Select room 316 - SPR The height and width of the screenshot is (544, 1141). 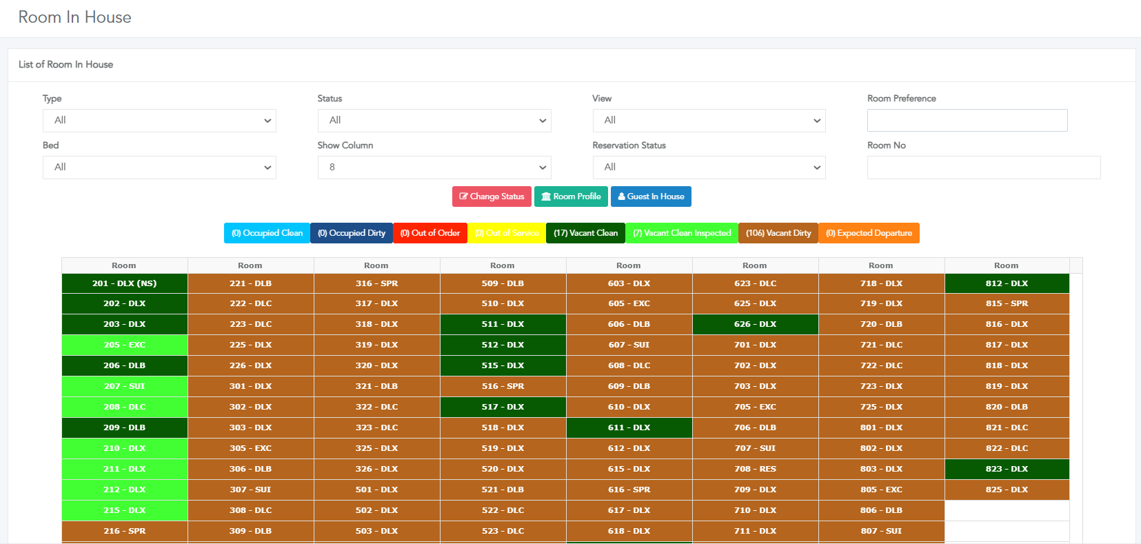377,283
